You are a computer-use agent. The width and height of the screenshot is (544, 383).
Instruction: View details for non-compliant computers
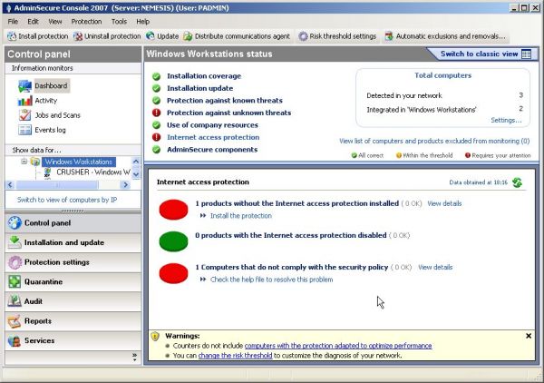[435, 268]
